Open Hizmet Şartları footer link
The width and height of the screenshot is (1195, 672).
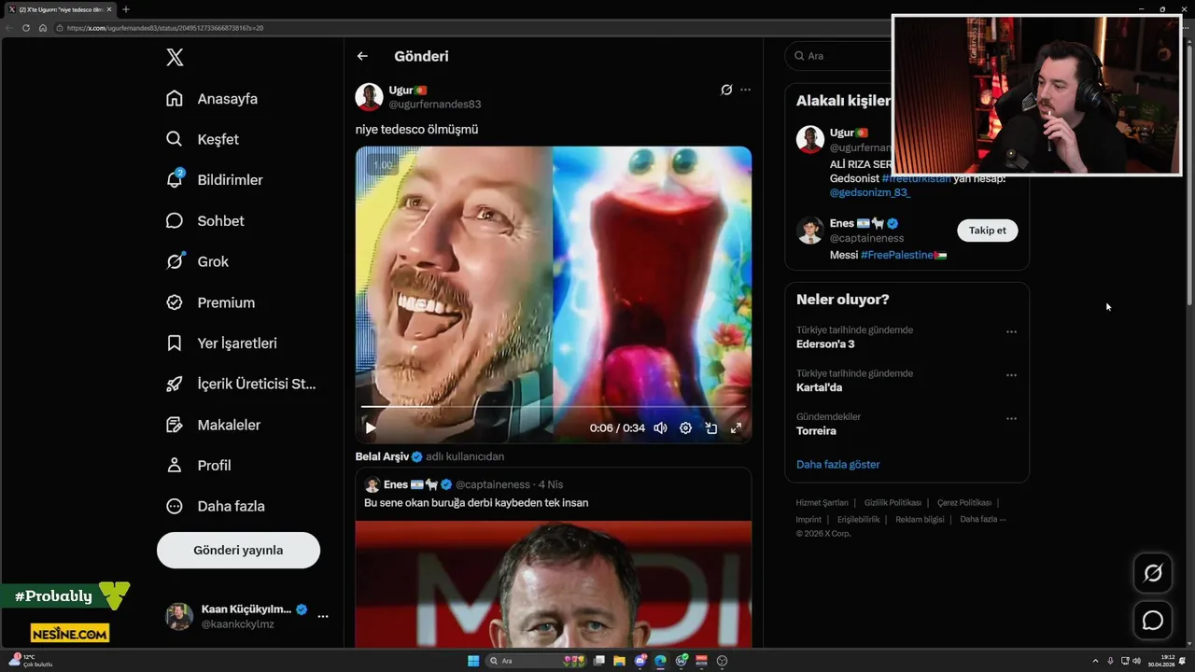pos(822,503)
